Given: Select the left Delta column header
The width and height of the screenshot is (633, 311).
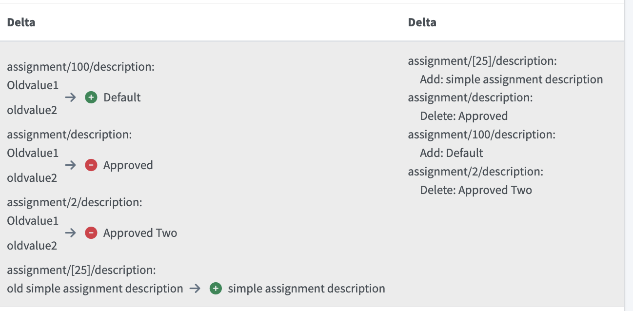Looking at the screenshot, I should click(x=20, y=22).
